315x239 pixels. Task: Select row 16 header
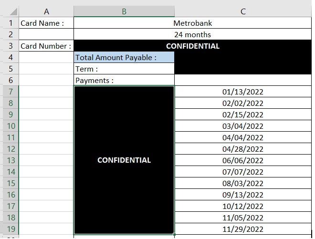tap(10, 195)
